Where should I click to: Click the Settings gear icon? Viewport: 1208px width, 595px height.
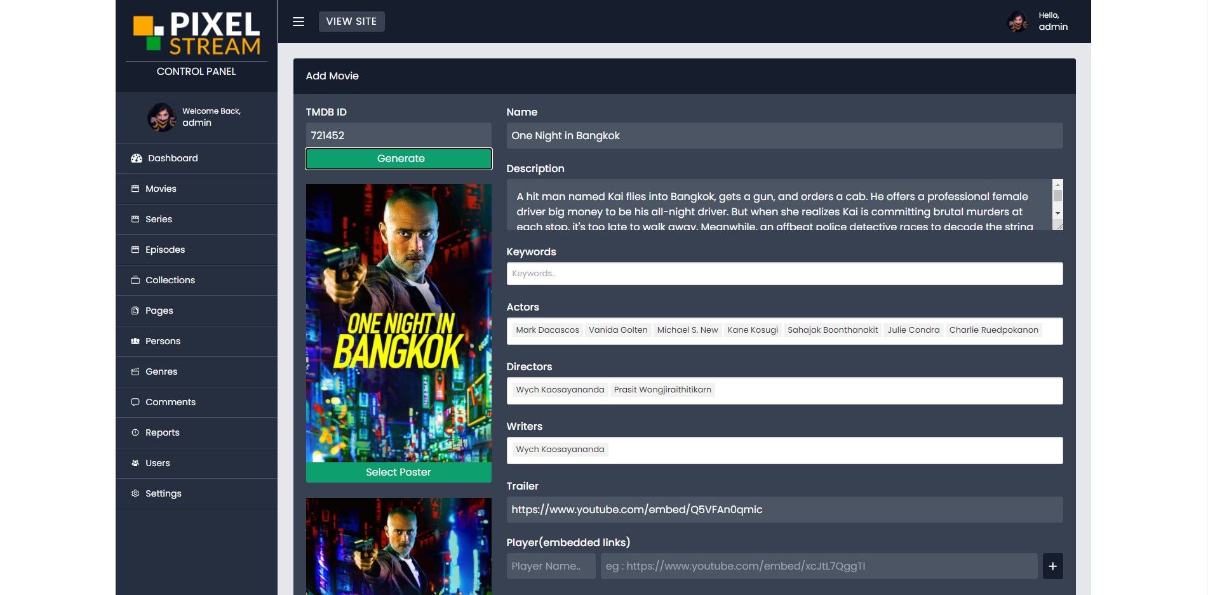coord(135,493)
